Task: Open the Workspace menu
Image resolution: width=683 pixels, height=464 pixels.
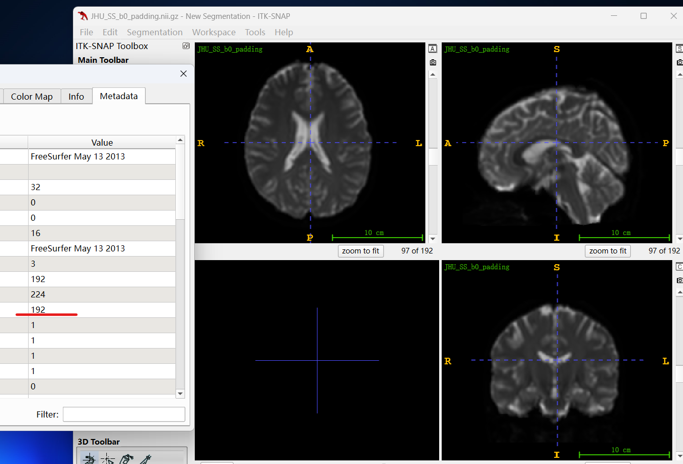Action: tap(214, 32)
